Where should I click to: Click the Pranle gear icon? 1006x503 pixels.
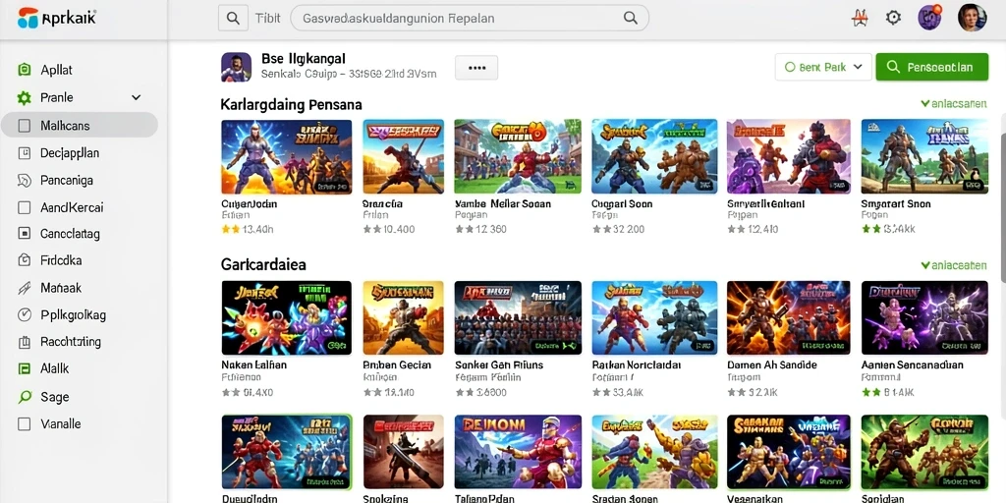[x=25, y=97]
